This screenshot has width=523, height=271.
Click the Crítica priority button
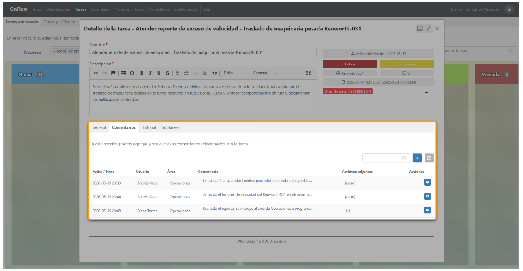click(350, 64)
